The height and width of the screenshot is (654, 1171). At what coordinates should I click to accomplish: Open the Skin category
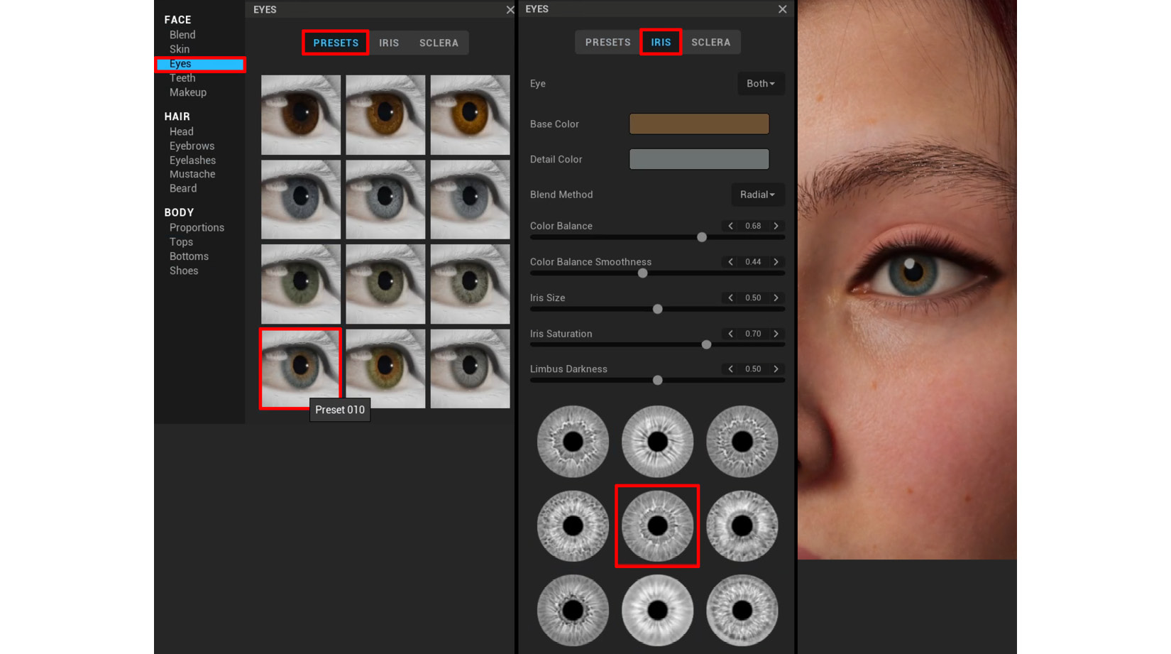point(180,49)
